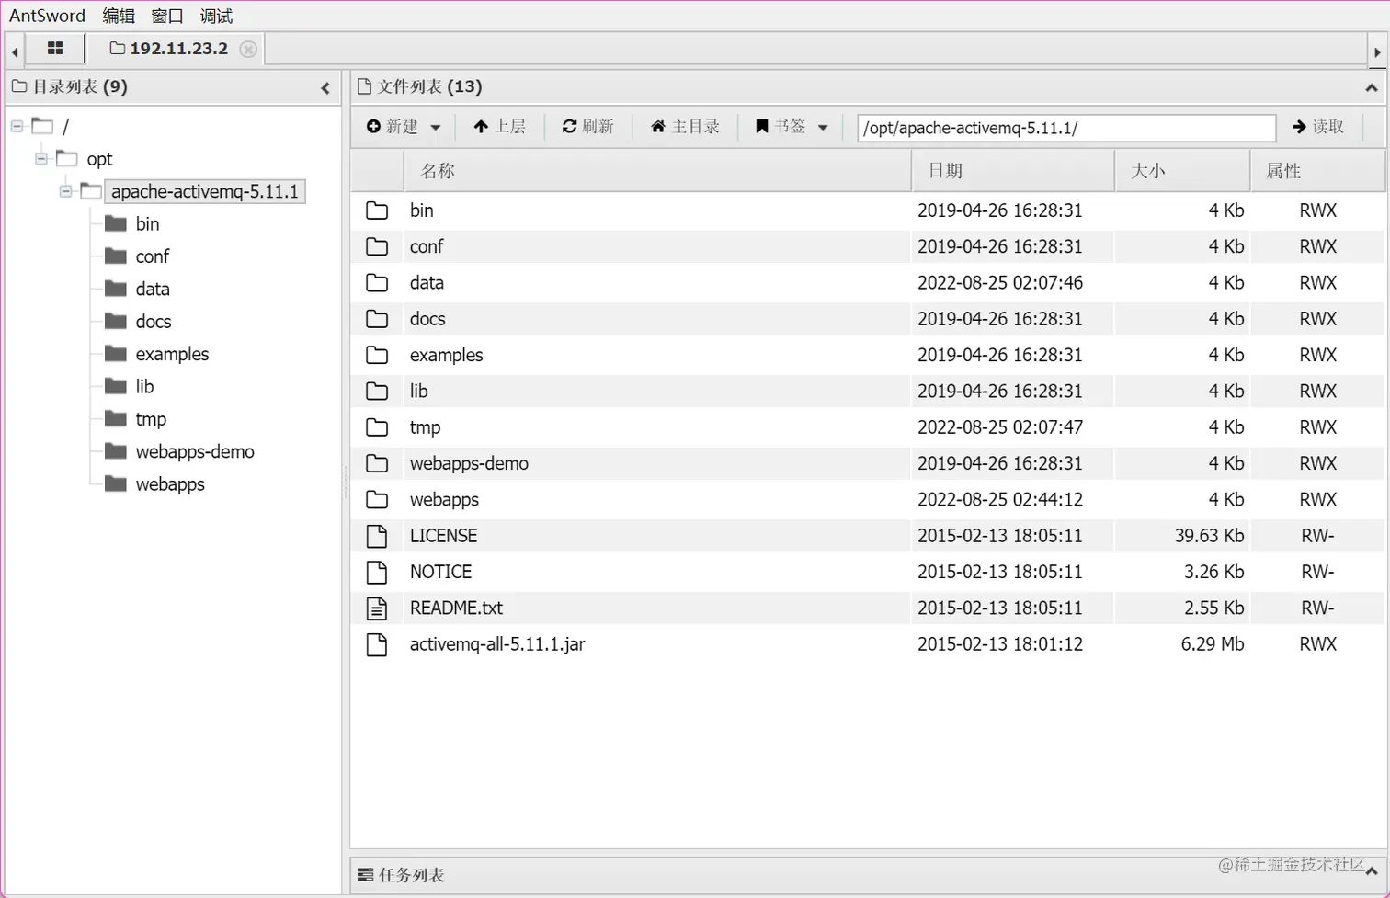This screenshot has width=1390, height=898.
Task: Select webapps-demo in directory tree
Action: [195, 451]
